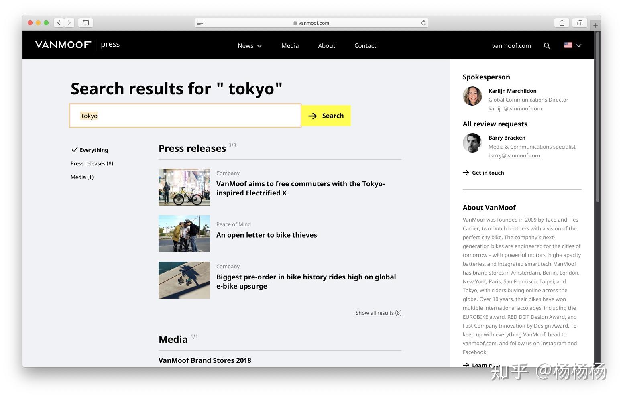Click the Media & Communications specialist title
This screenshot has height=397, width=623.
click(x=532, y=147)
